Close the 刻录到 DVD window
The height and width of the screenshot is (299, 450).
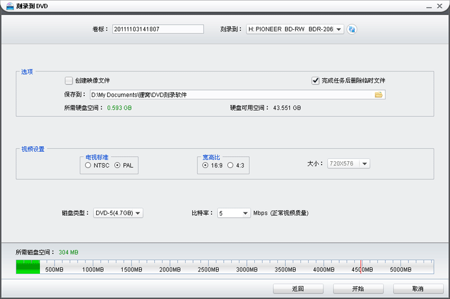coord(440,6)
